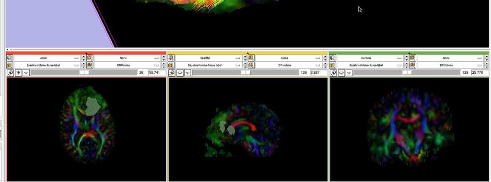Open the Axial orientation dropdown
The width and height of the screenshot is (491, 182).
(x=47, y=58)
